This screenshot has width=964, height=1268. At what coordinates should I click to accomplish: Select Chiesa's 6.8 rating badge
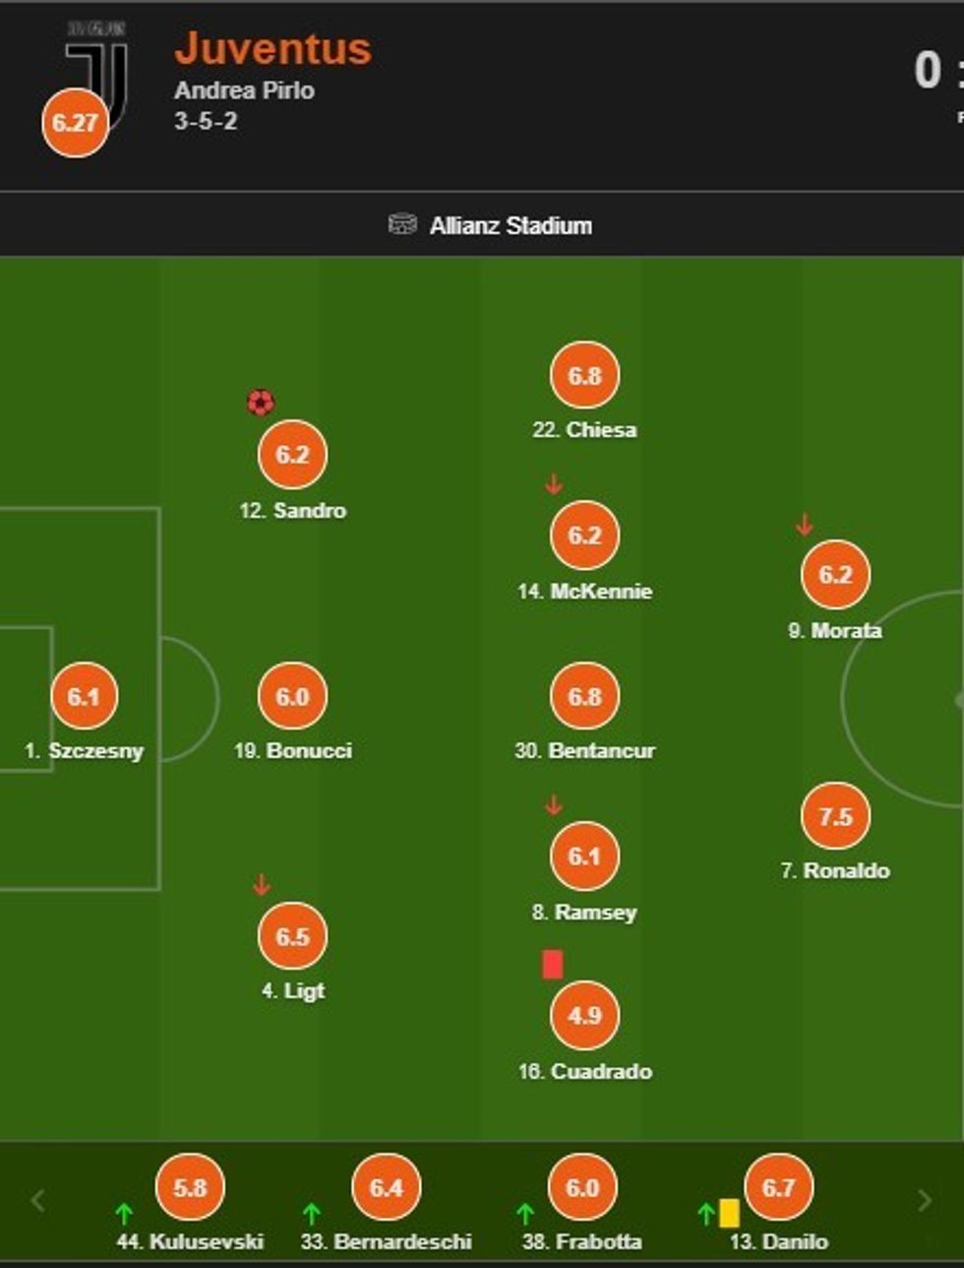coord(584,375)
